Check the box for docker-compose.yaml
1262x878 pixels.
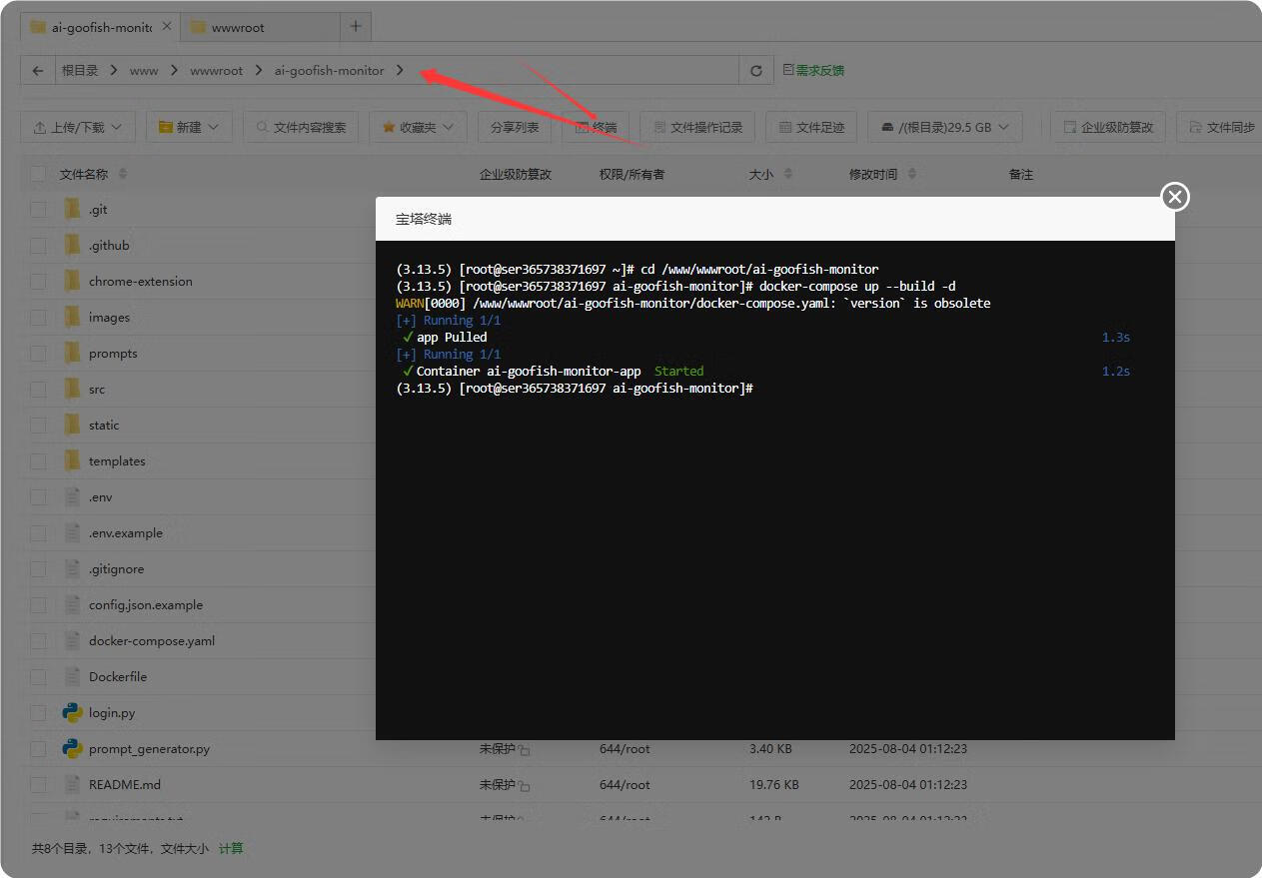[38, 641]
